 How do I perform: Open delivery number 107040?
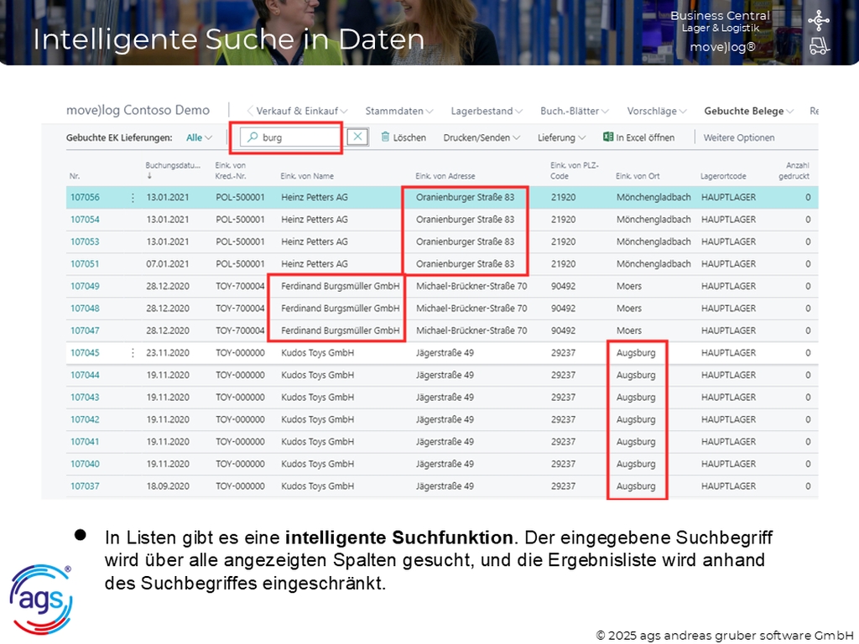point(85,465)
